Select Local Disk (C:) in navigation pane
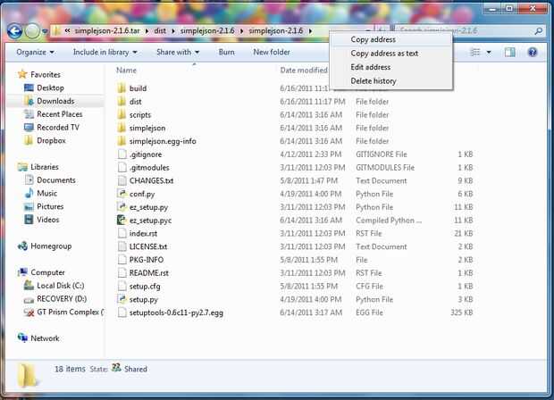 coord(55,286)
